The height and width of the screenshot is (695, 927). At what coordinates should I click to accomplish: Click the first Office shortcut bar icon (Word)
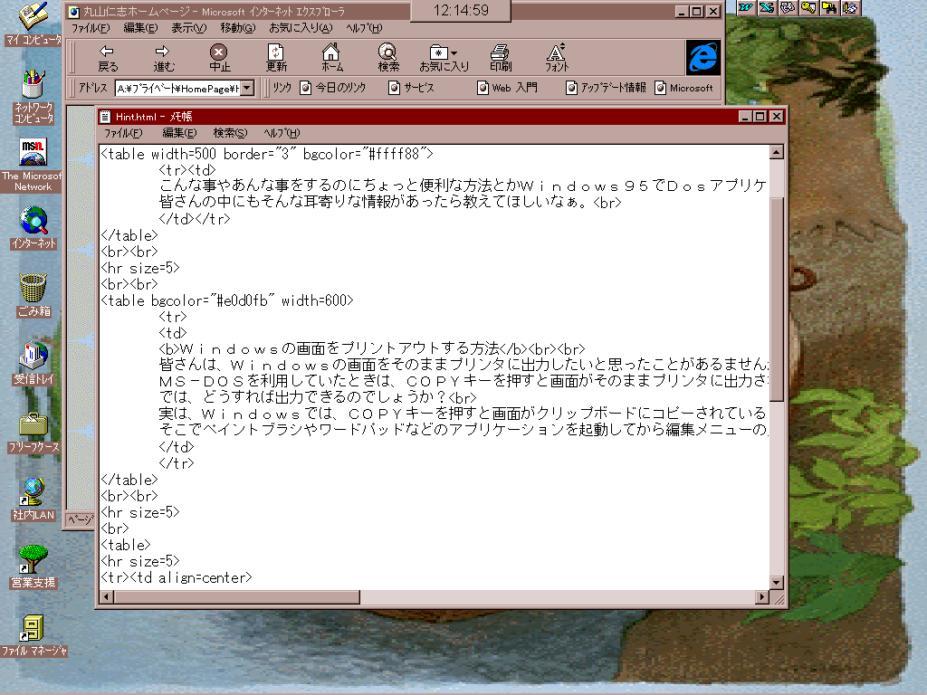click(x=746, y=7)
